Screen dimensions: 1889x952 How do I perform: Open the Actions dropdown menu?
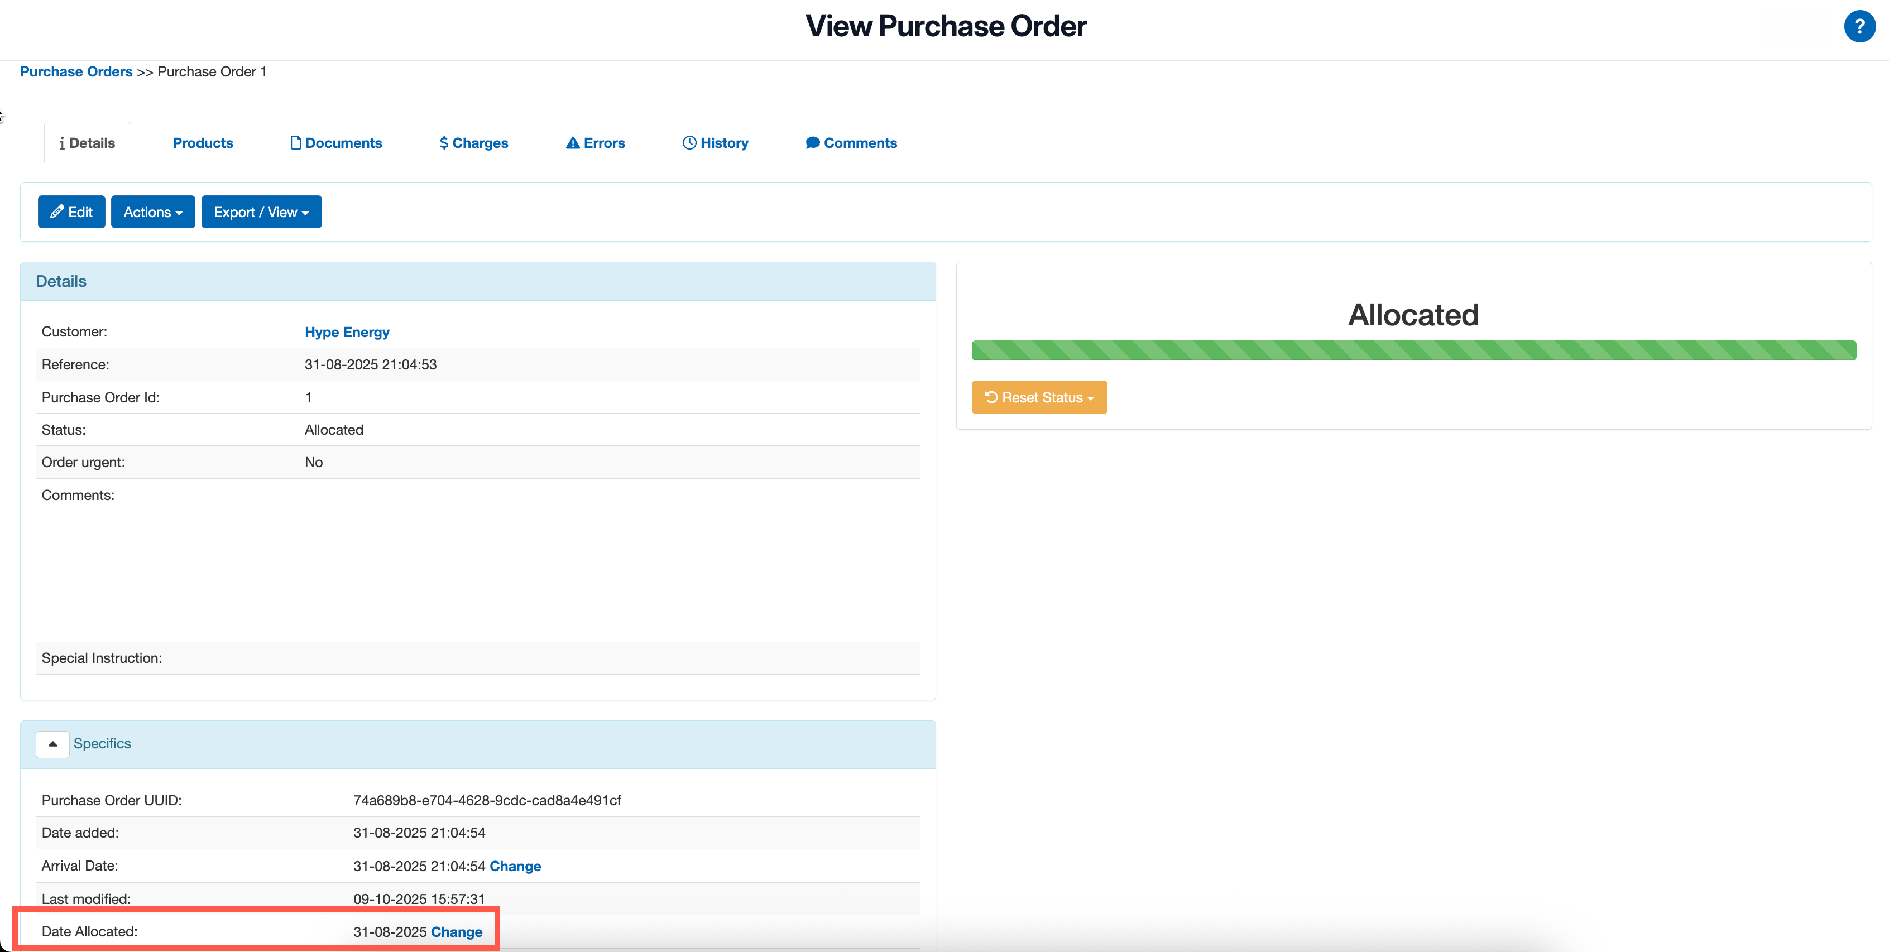click(x=152, y=212)
